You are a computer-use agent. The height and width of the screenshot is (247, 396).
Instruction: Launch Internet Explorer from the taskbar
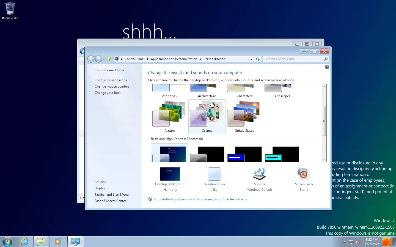24,242
